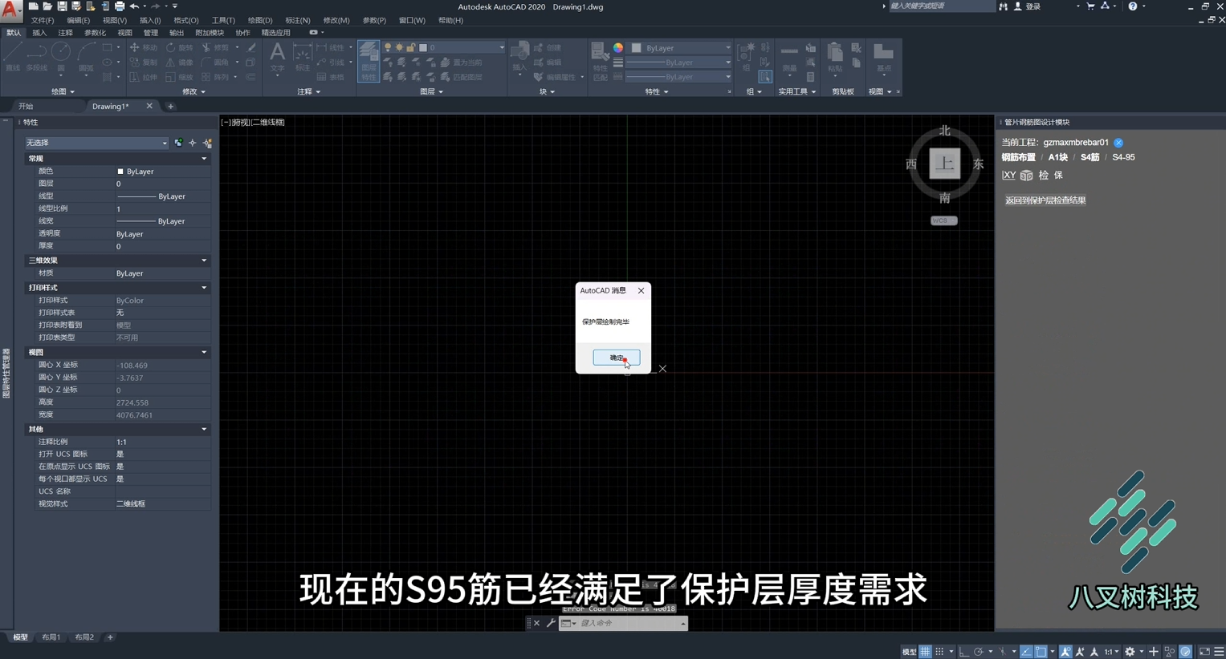Toggle 2D object snap square icon

pyautogui.click(x=1041, y=652)
